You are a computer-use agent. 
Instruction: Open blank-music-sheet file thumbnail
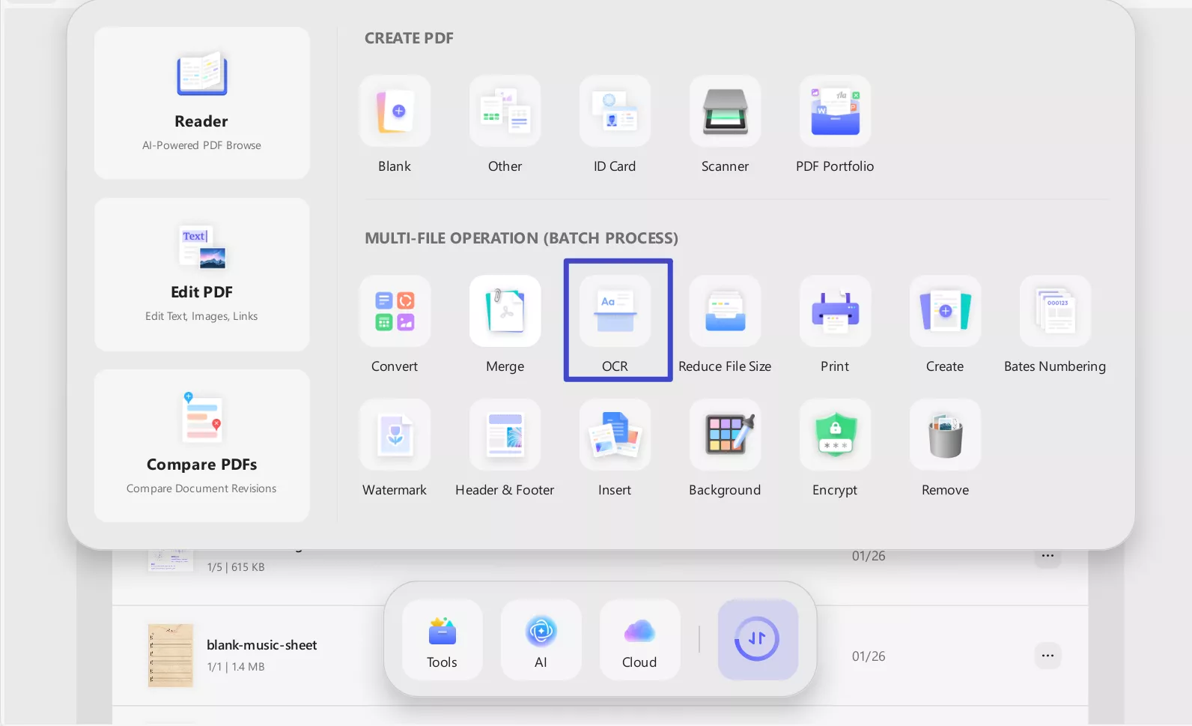click(171, 656)
